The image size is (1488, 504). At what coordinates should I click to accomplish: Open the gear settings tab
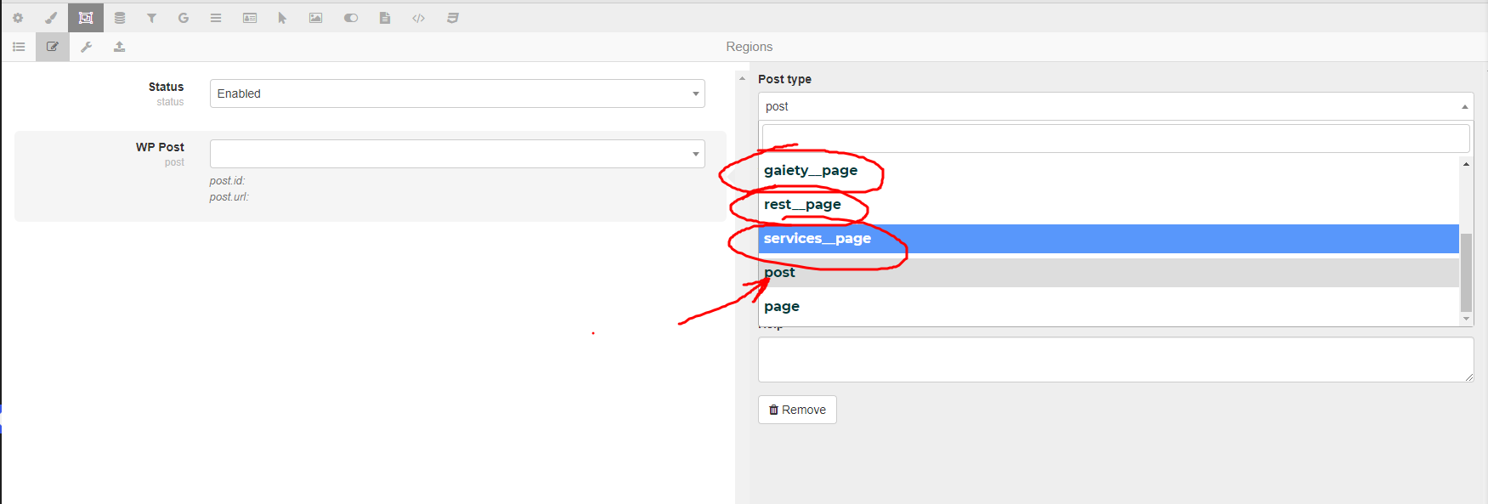[x=18, y=18]
